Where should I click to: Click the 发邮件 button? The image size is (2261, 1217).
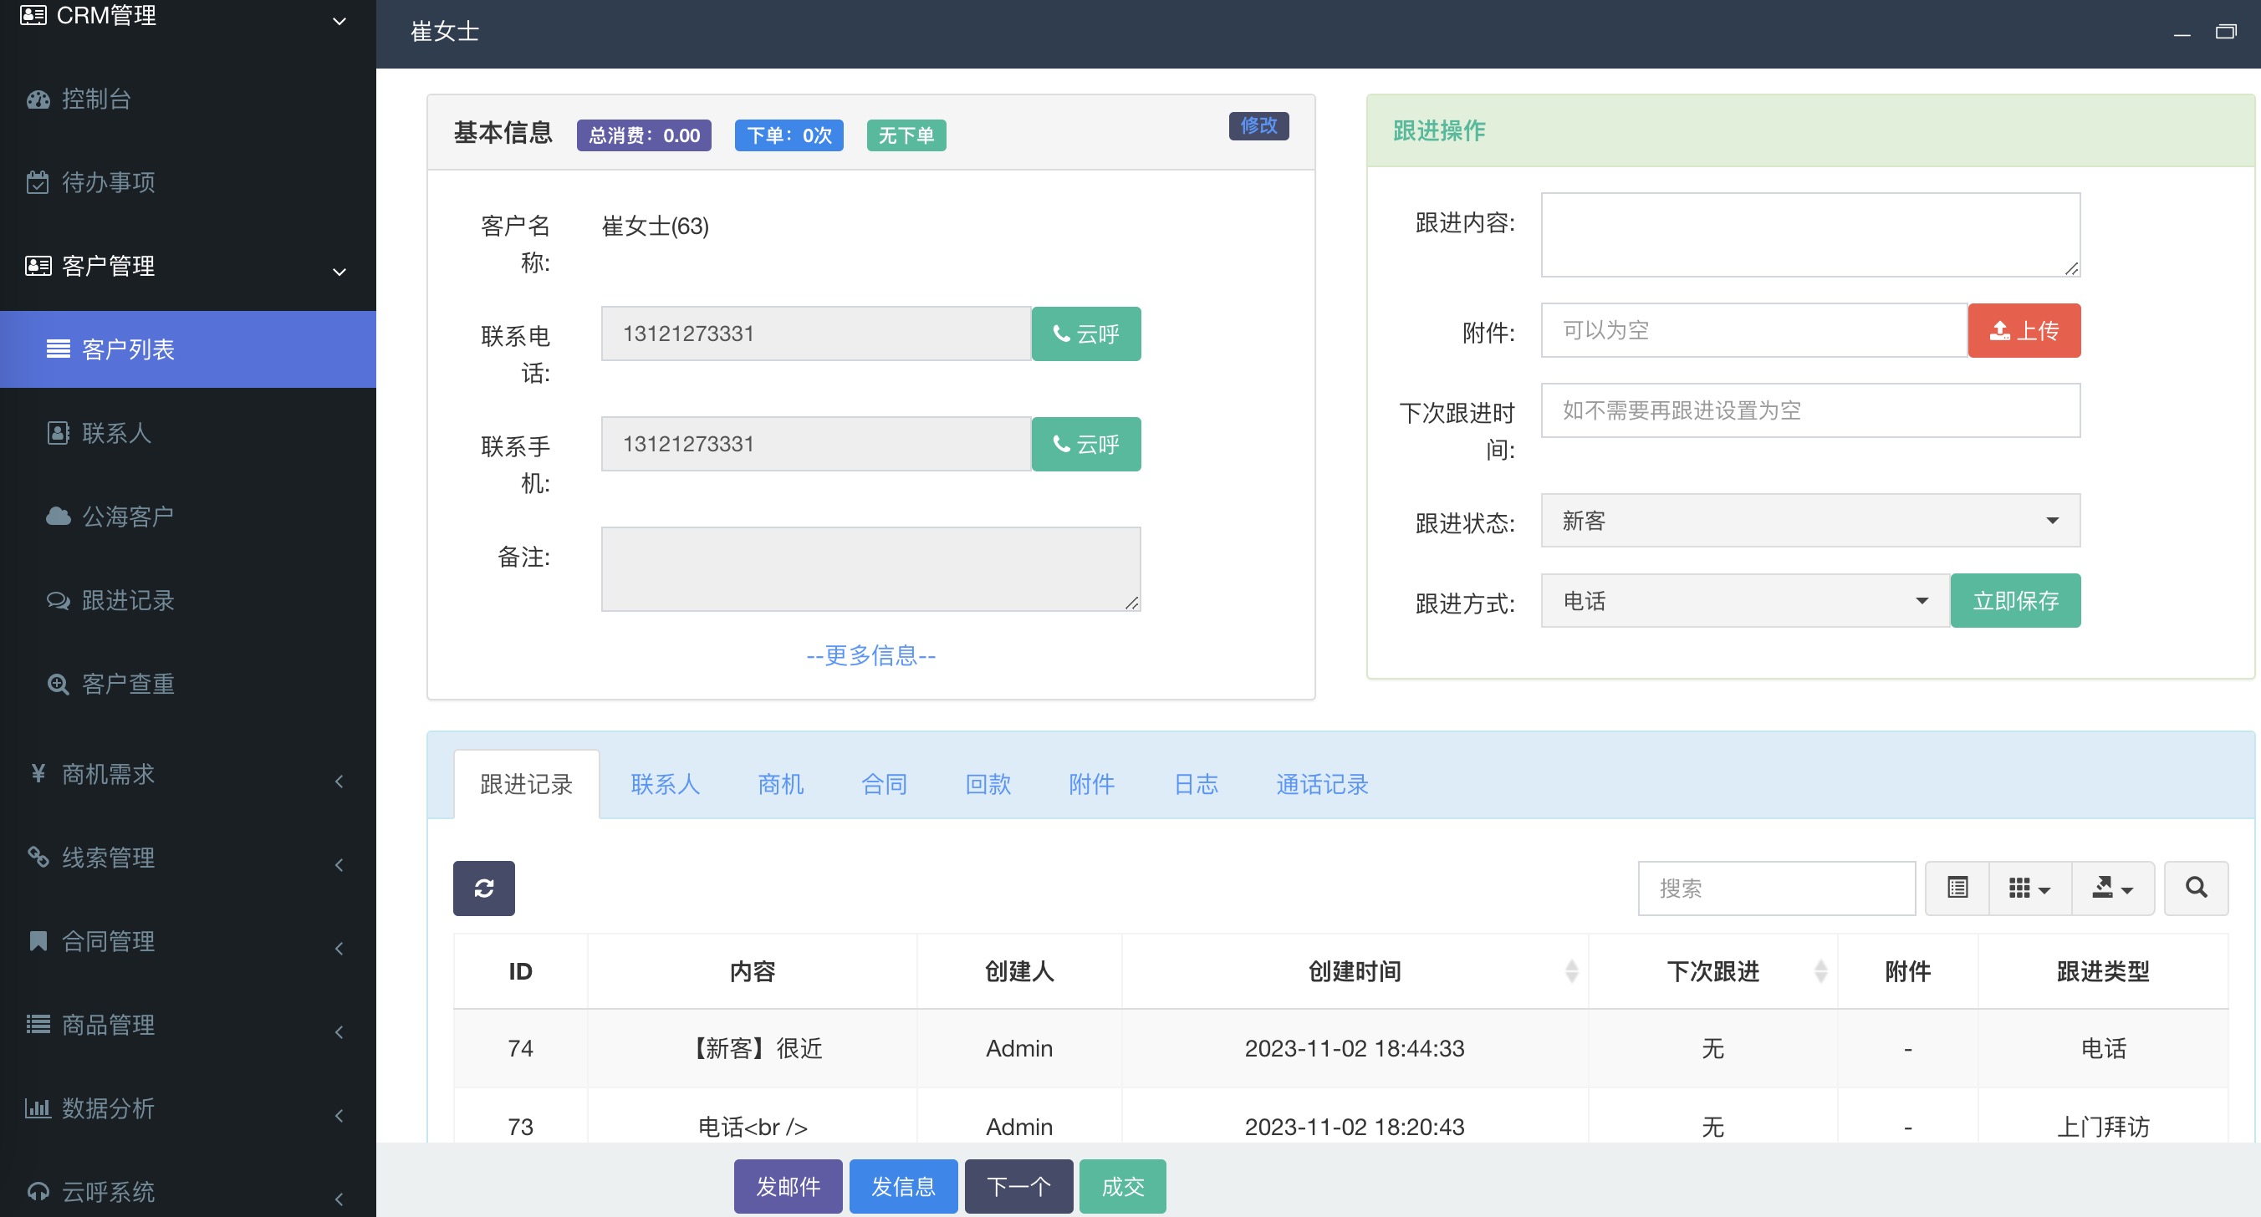pos(788,1186)
